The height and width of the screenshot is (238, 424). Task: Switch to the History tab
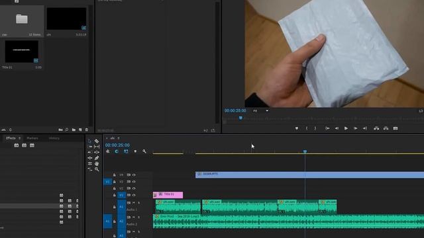tap(54, 138)
